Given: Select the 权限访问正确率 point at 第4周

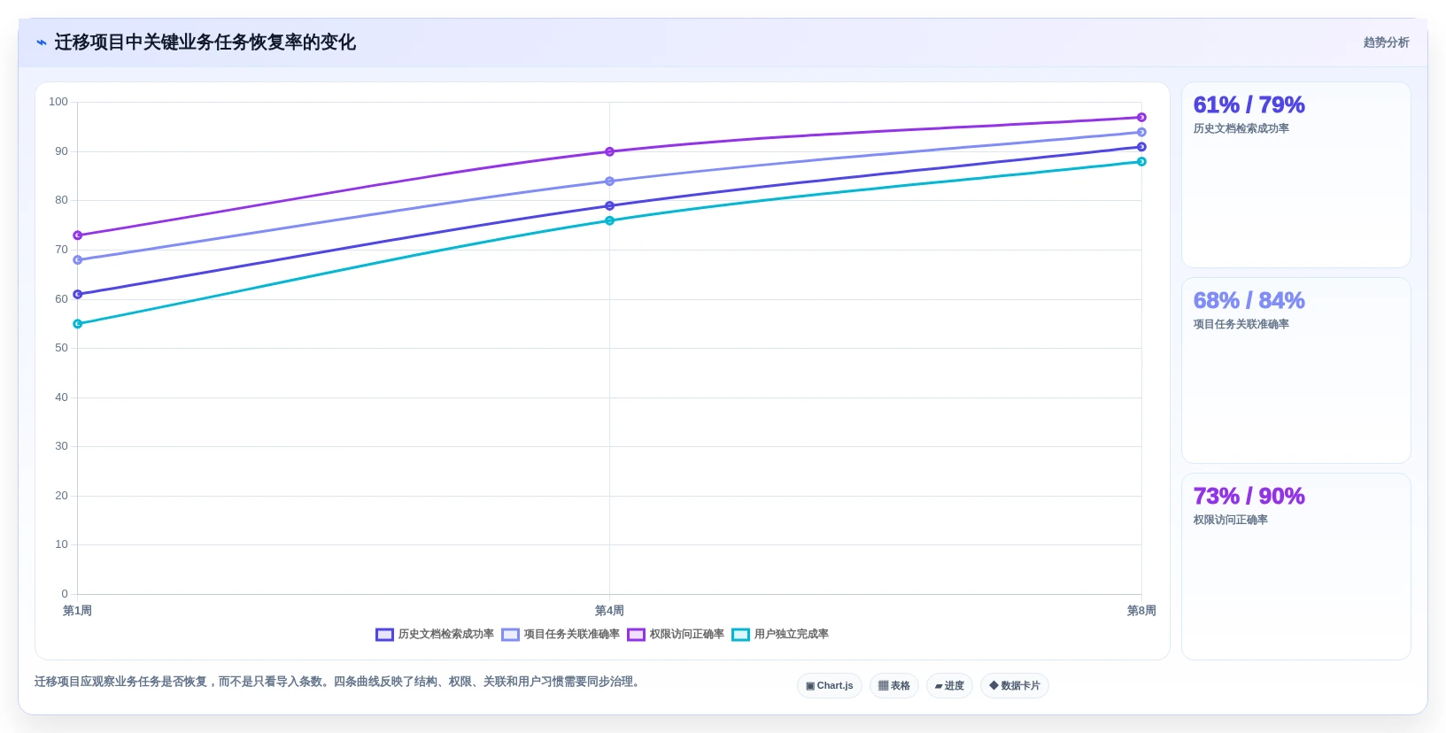Looking at the screenshot, I should (x=609, y=151).
